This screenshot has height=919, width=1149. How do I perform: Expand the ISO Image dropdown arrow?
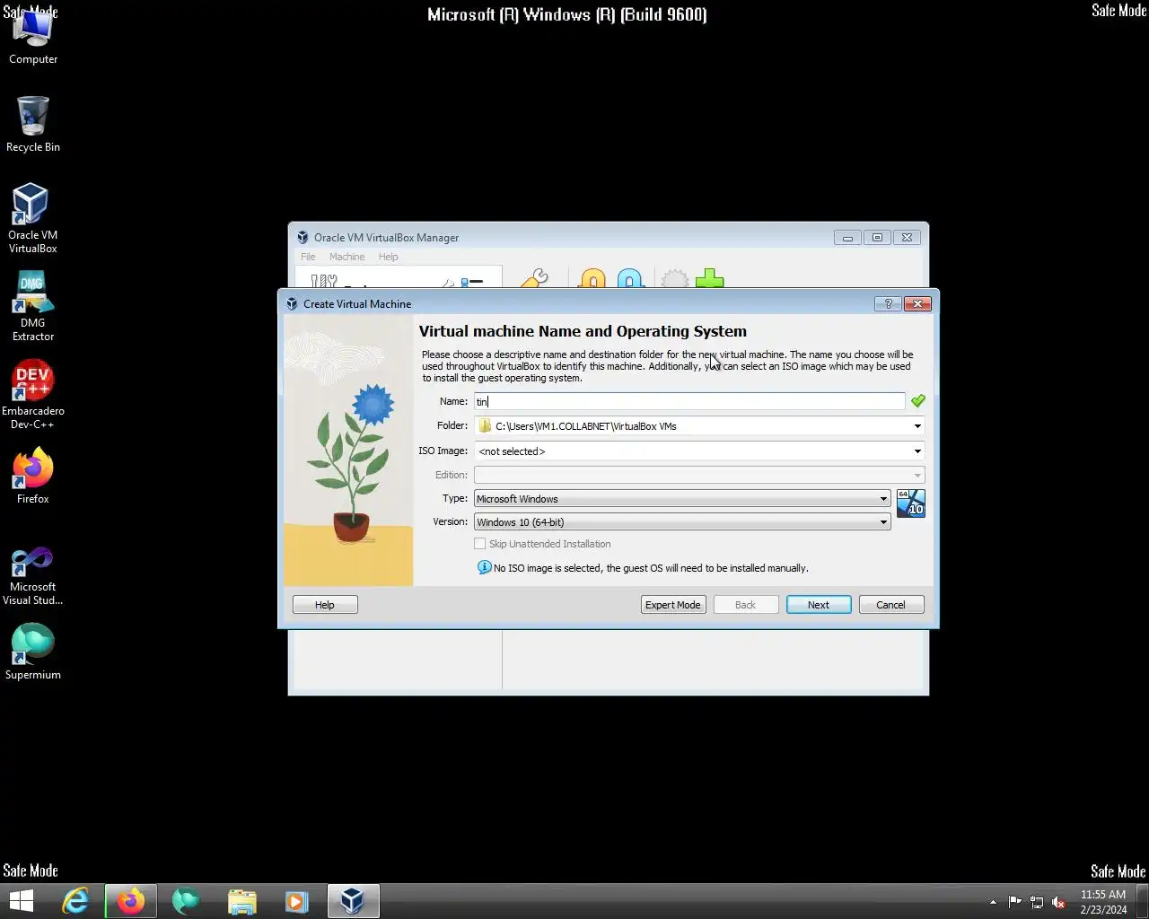917,451
